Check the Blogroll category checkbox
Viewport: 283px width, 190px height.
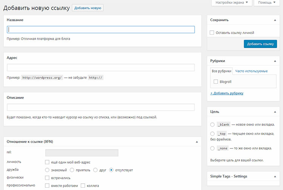(x=216, y=82)
